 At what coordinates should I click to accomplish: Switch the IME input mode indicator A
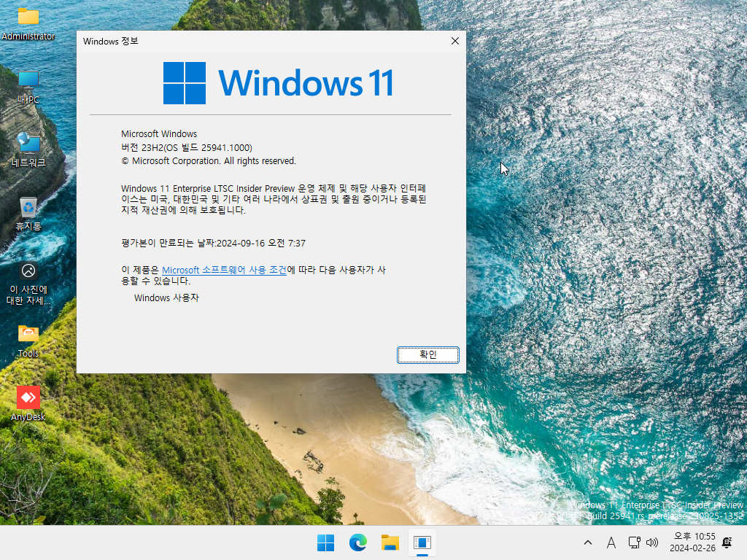(x=611, y=542)
